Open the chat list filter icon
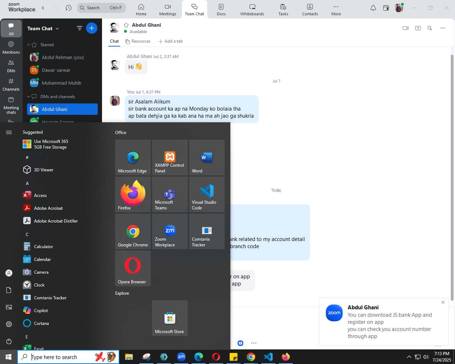The image size is (455, 364). pyautogui.click(x=80, y=28)
